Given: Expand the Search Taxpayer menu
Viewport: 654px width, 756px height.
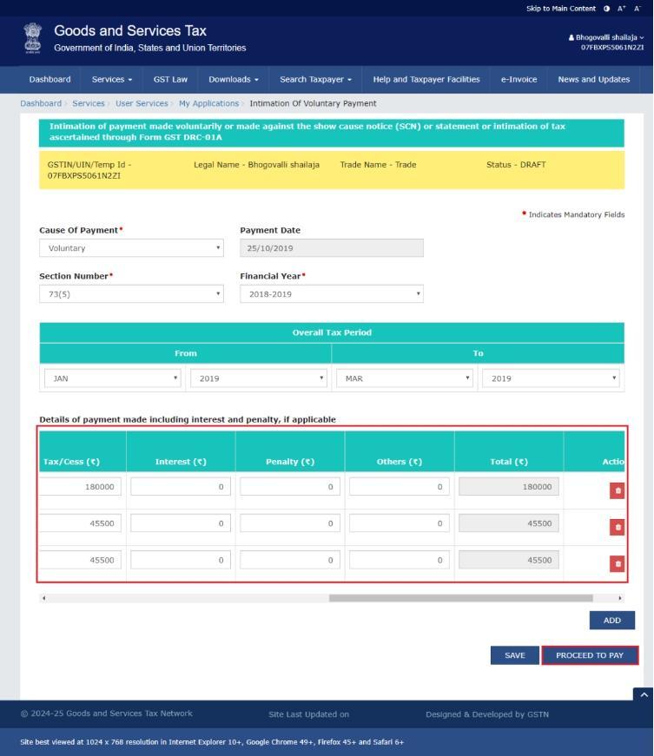Looking at the screenshot, I should tap(315, 80).
